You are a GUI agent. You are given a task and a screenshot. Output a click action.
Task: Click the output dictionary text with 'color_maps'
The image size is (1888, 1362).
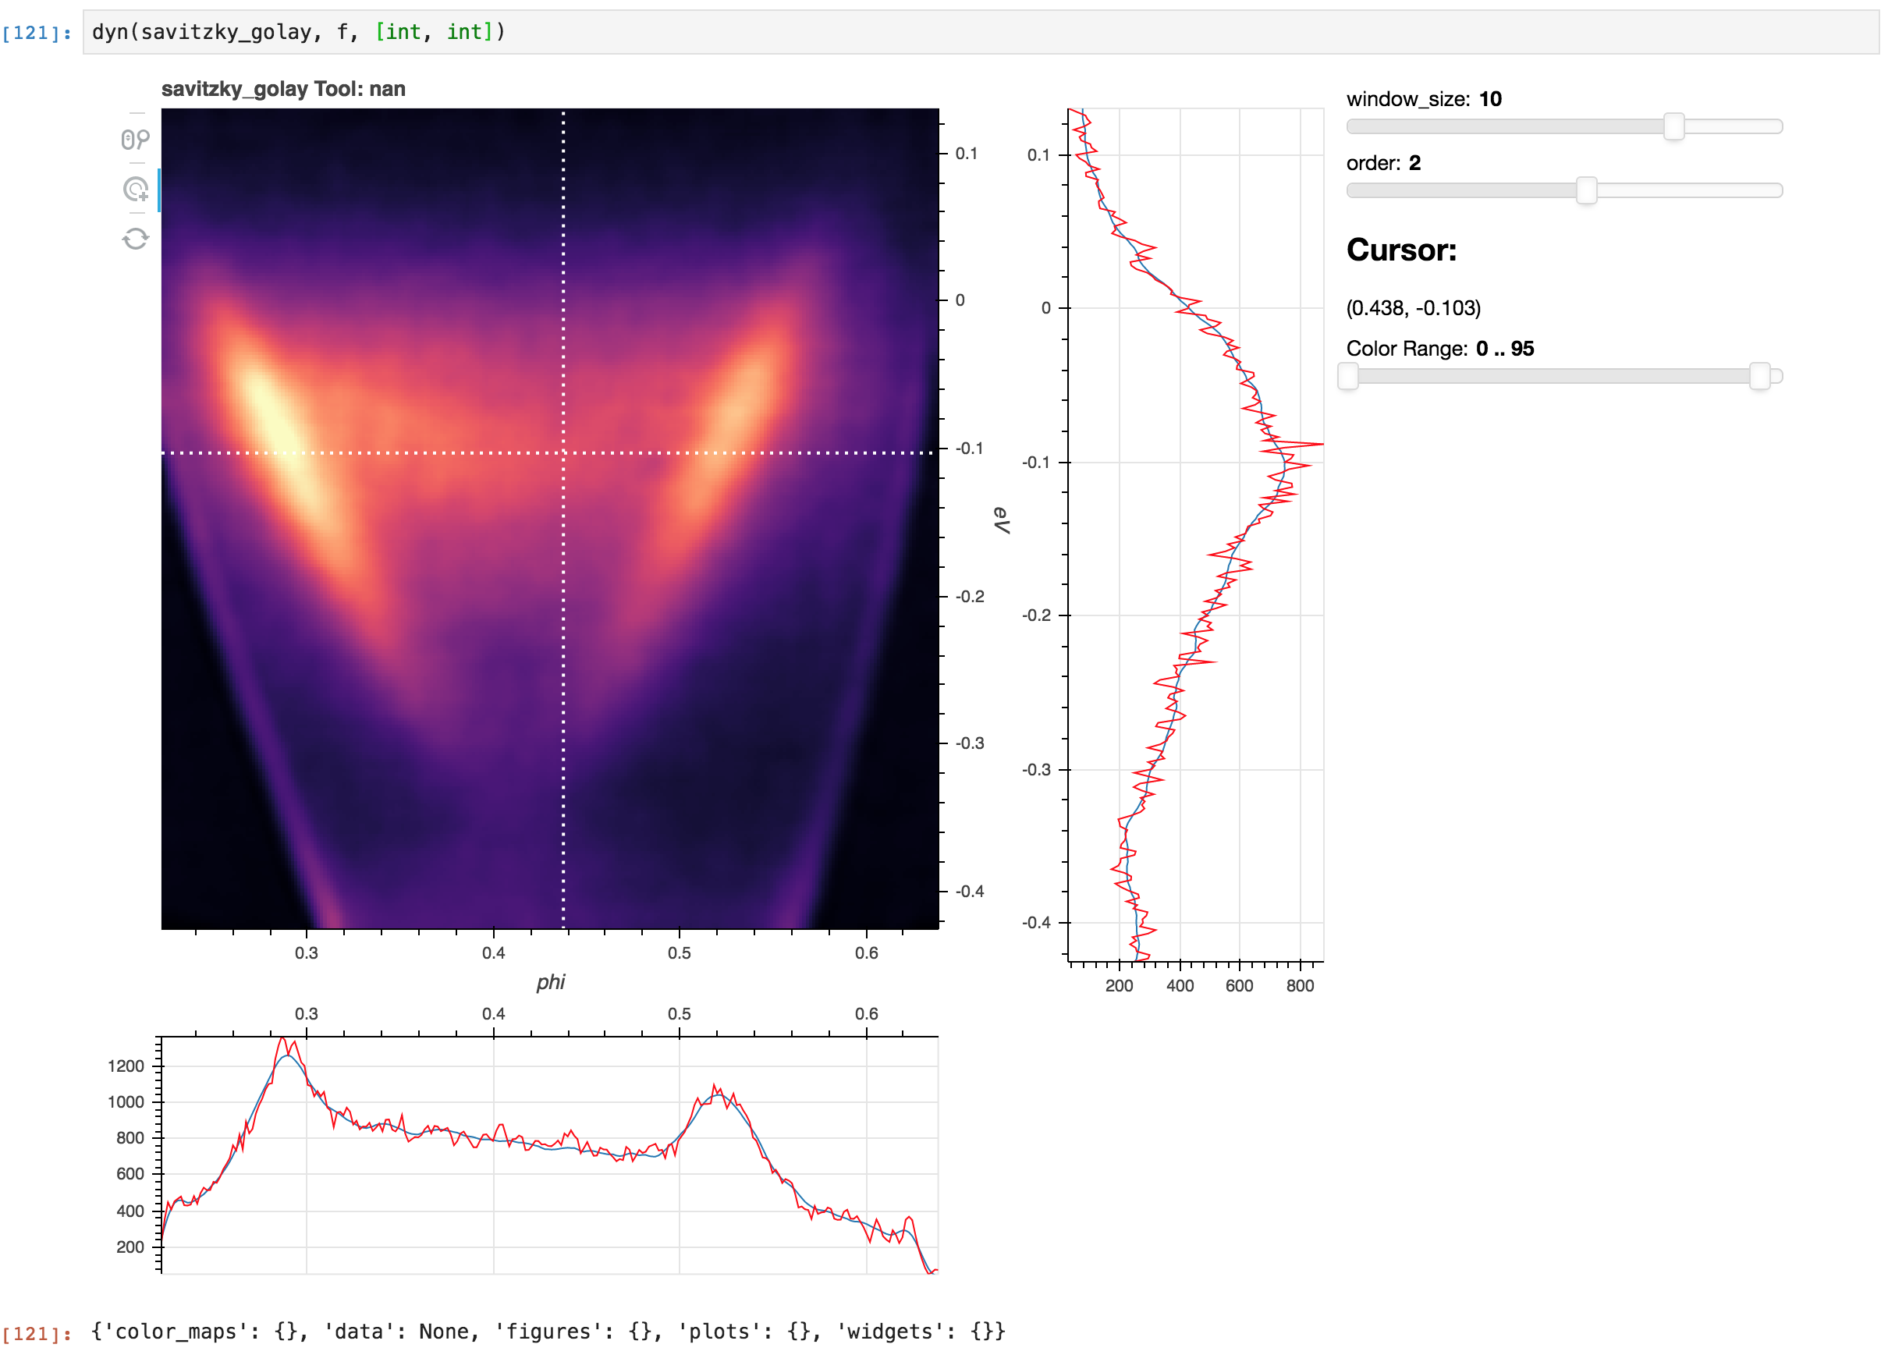pyautogui.click(x=548, y=1332)
